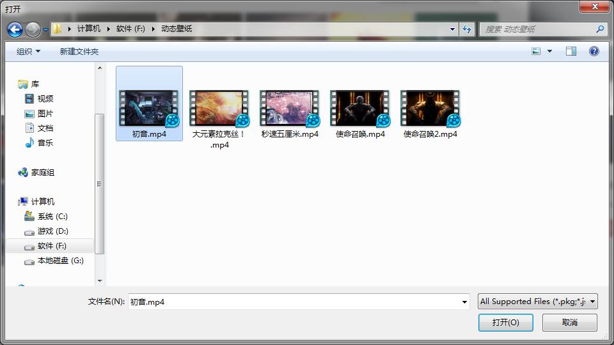The height and width of the screenshot is (345, 614).
Task: Click navigation pane scrollbar up arrow
Action: (100, 68)
